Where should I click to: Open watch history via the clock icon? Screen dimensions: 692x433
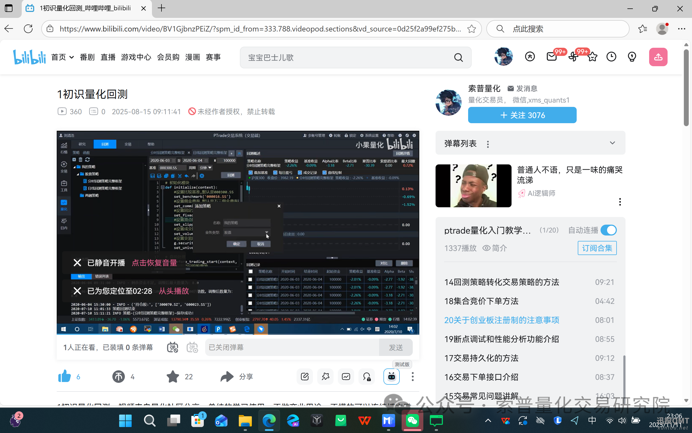612,57
